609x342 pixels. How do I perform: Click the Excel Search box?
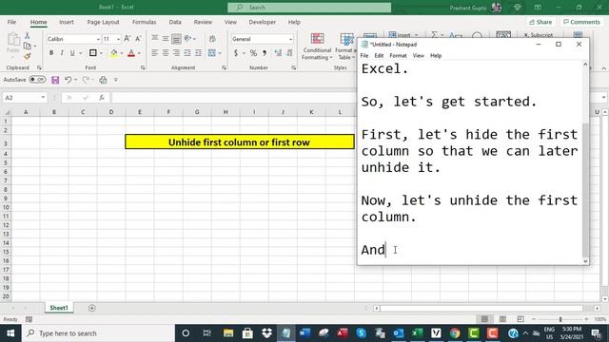309,8
